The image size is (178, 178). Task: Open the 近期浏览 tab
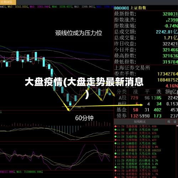[x=8, y=2]
